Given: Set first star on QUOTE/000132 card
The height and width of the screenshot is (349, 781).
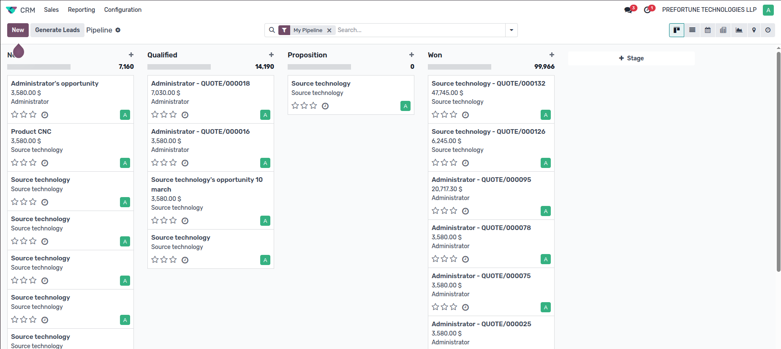Looking at the screenshot, I should (x=435, y=114).
